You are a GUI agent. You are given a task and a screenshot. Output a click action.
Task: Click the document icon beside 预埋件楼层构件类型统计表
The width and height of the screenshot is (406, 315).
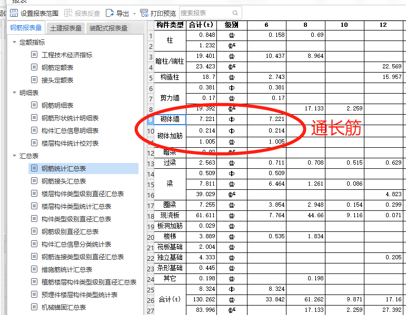coord(34,294)
